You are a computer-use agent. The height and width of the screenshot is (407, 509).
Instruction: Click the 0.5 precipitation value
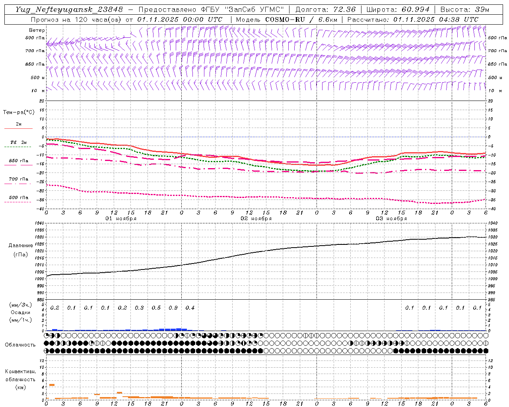[x=156, y=308]
